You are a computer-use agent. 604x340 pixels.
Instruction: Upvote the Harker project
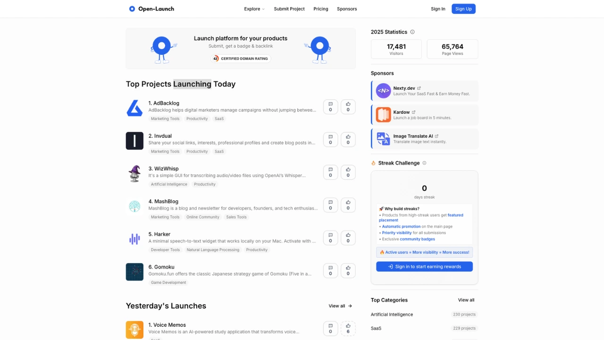click(348, 238)
